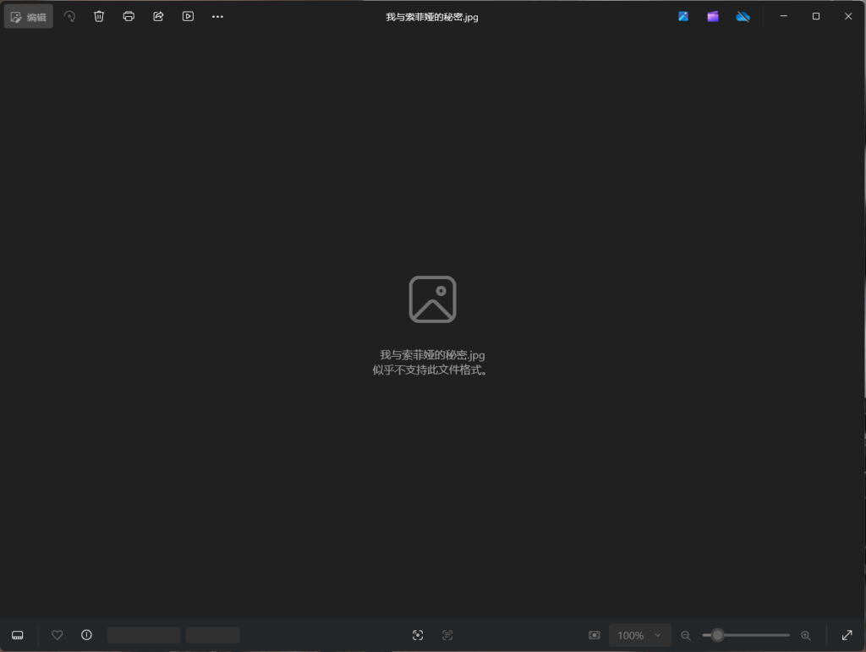Click the 编辑 edit button
The width and height of the screenshot is (866, 652).
[29, 17]
